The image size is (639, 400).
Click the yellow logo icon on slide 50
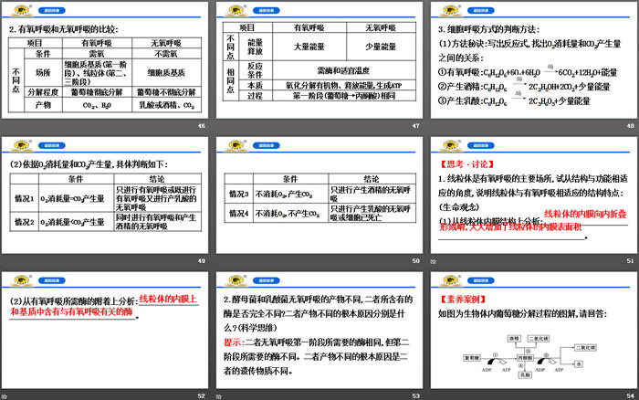236,145
